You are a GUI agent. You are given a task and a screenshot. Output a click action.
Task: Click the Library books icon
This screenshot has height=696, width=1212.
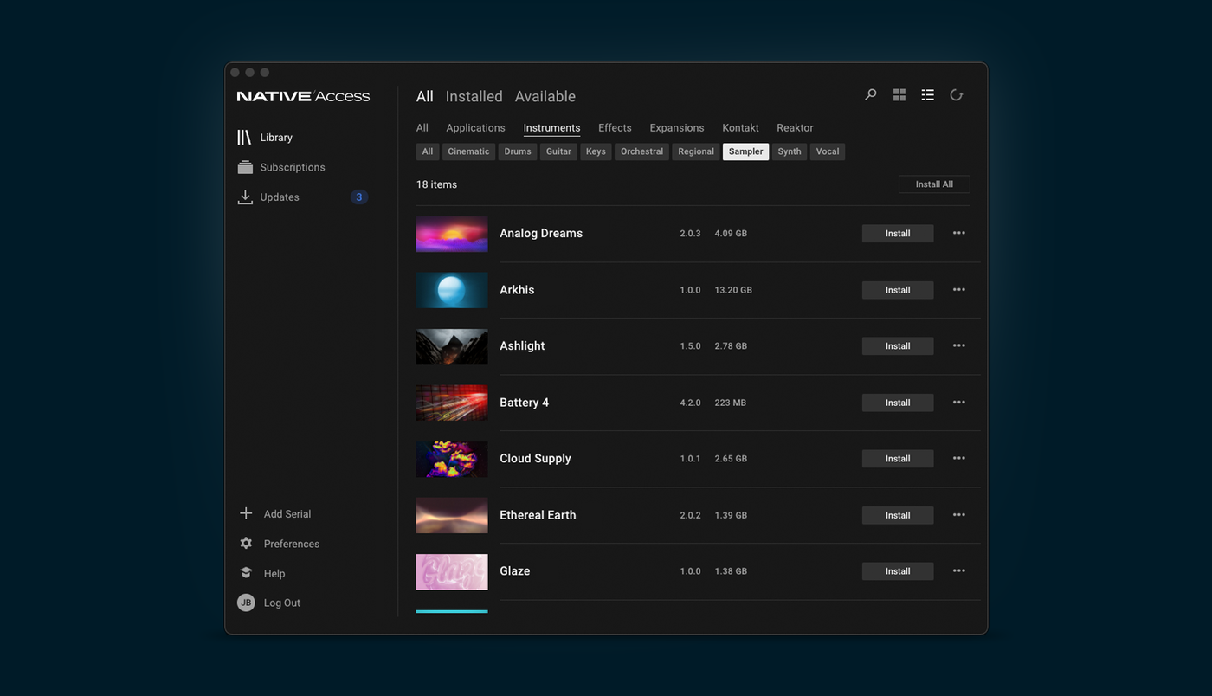pos(244,138)
